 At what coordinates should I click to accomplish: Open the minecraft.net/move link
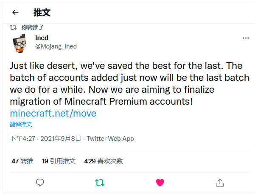click(53, 113)
